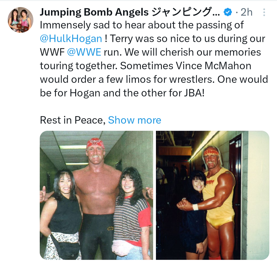277x264 pixels.
Task: Click 'be for Hogan and the other for JBA!' line
Action: 122,93
